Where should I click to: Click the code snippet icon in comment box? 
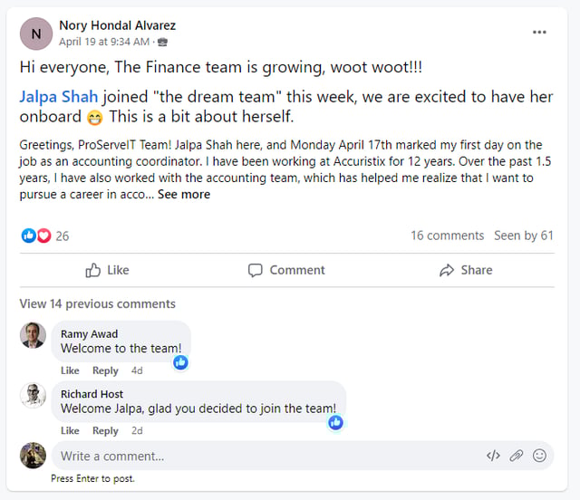(493, 456)
